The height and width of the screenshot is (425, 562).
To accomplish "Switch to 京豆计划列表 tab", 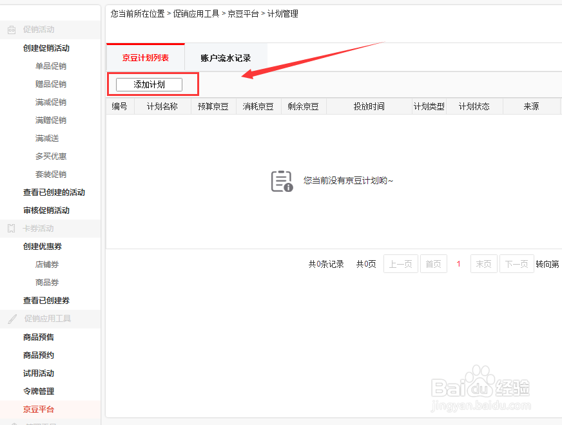I will (x=146, y=58).
